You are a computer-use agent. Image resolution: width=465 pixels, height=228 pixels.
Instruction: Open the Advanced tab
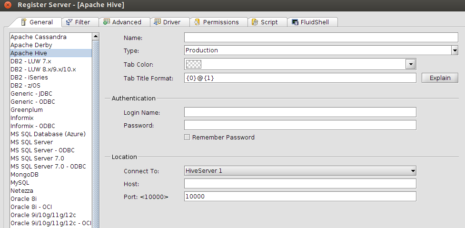click(124, 22)
